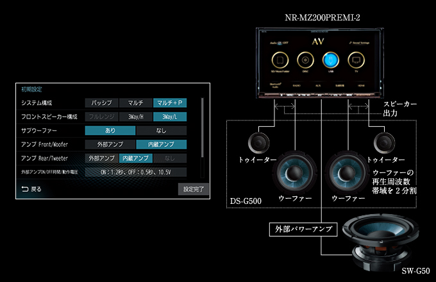Select 外部アンプ for アンプ Front/Woofer

click(111, 144)
